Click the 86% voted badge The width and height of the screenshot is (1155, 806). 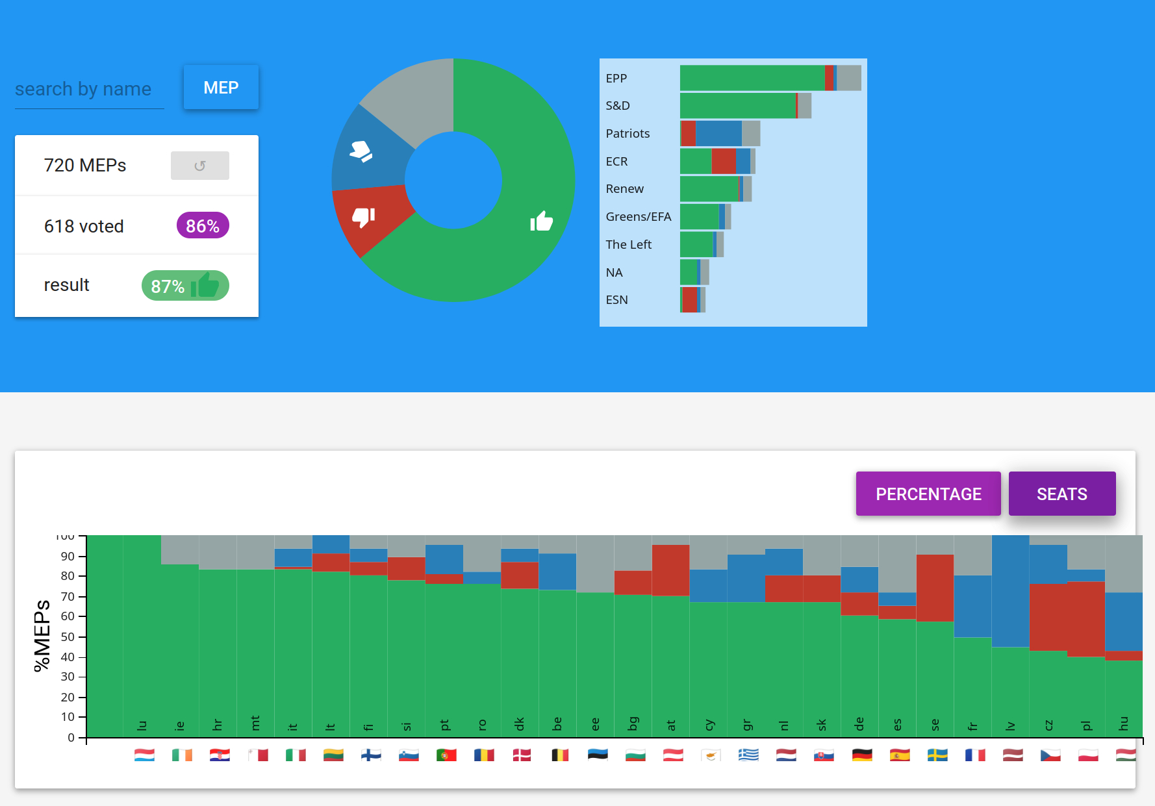click(x=203, y=225)
